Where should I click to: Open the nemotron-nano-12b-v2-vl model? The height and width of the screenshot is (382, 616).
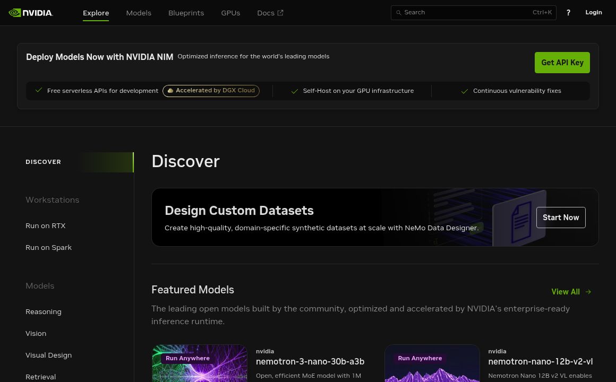(540, 361)
